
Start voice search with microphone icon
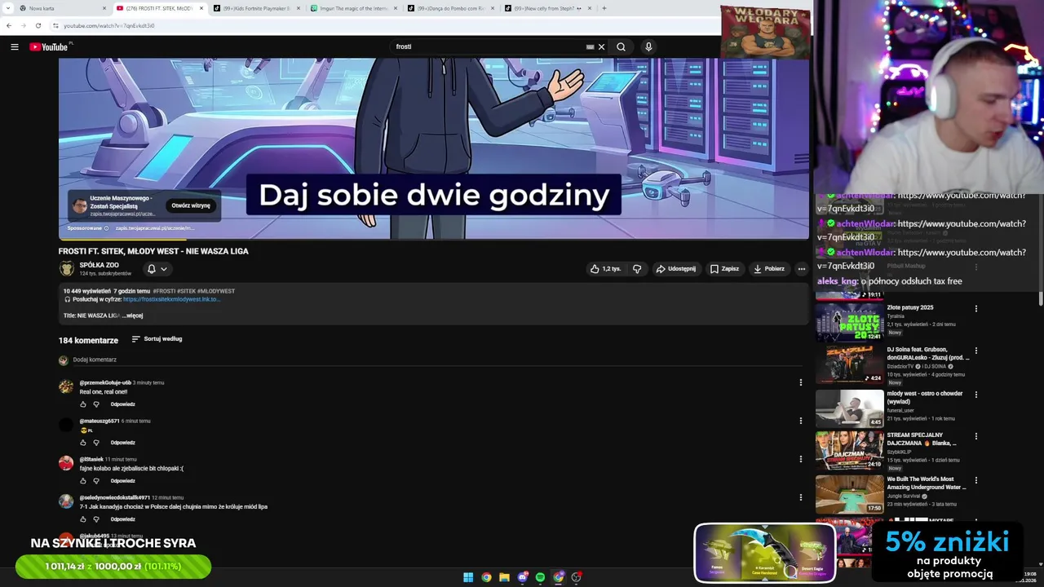click(x=648, y=46)
